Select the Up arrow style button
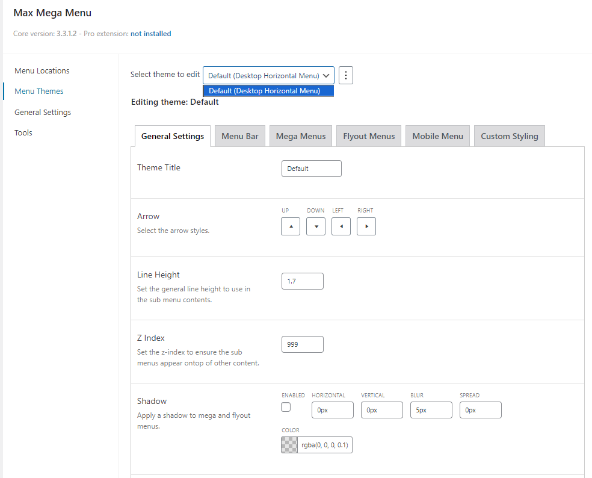592x478 pixels. pyautogui.click(x=291, y=226)
